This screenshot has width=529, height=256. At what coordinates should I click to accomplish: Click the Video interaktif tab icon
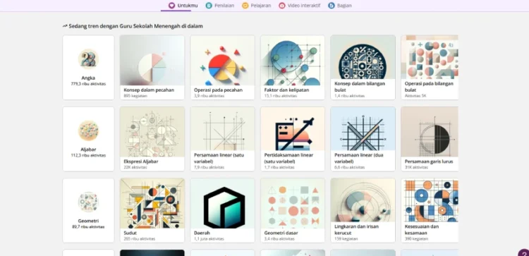tap(282, 6)
